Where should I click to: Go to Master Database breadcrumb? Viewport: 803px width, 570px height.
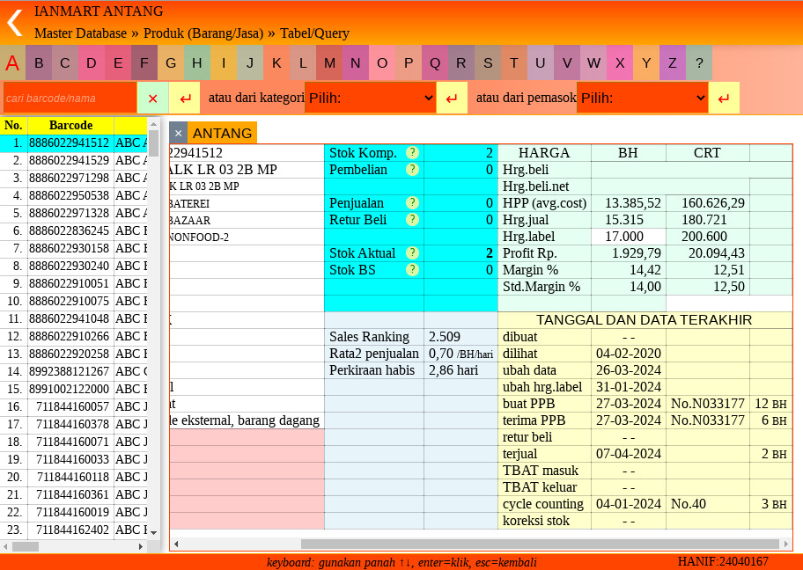pyautogui.click(x=80, y=33)
